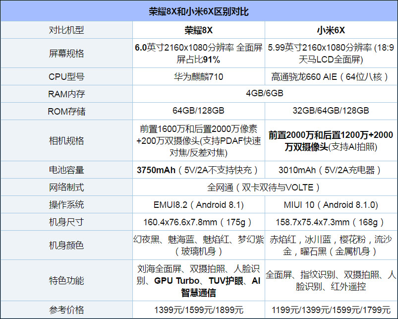Click the 6.0英寸 screen spec cell for 荣耀8X

[x=198, y=54]
